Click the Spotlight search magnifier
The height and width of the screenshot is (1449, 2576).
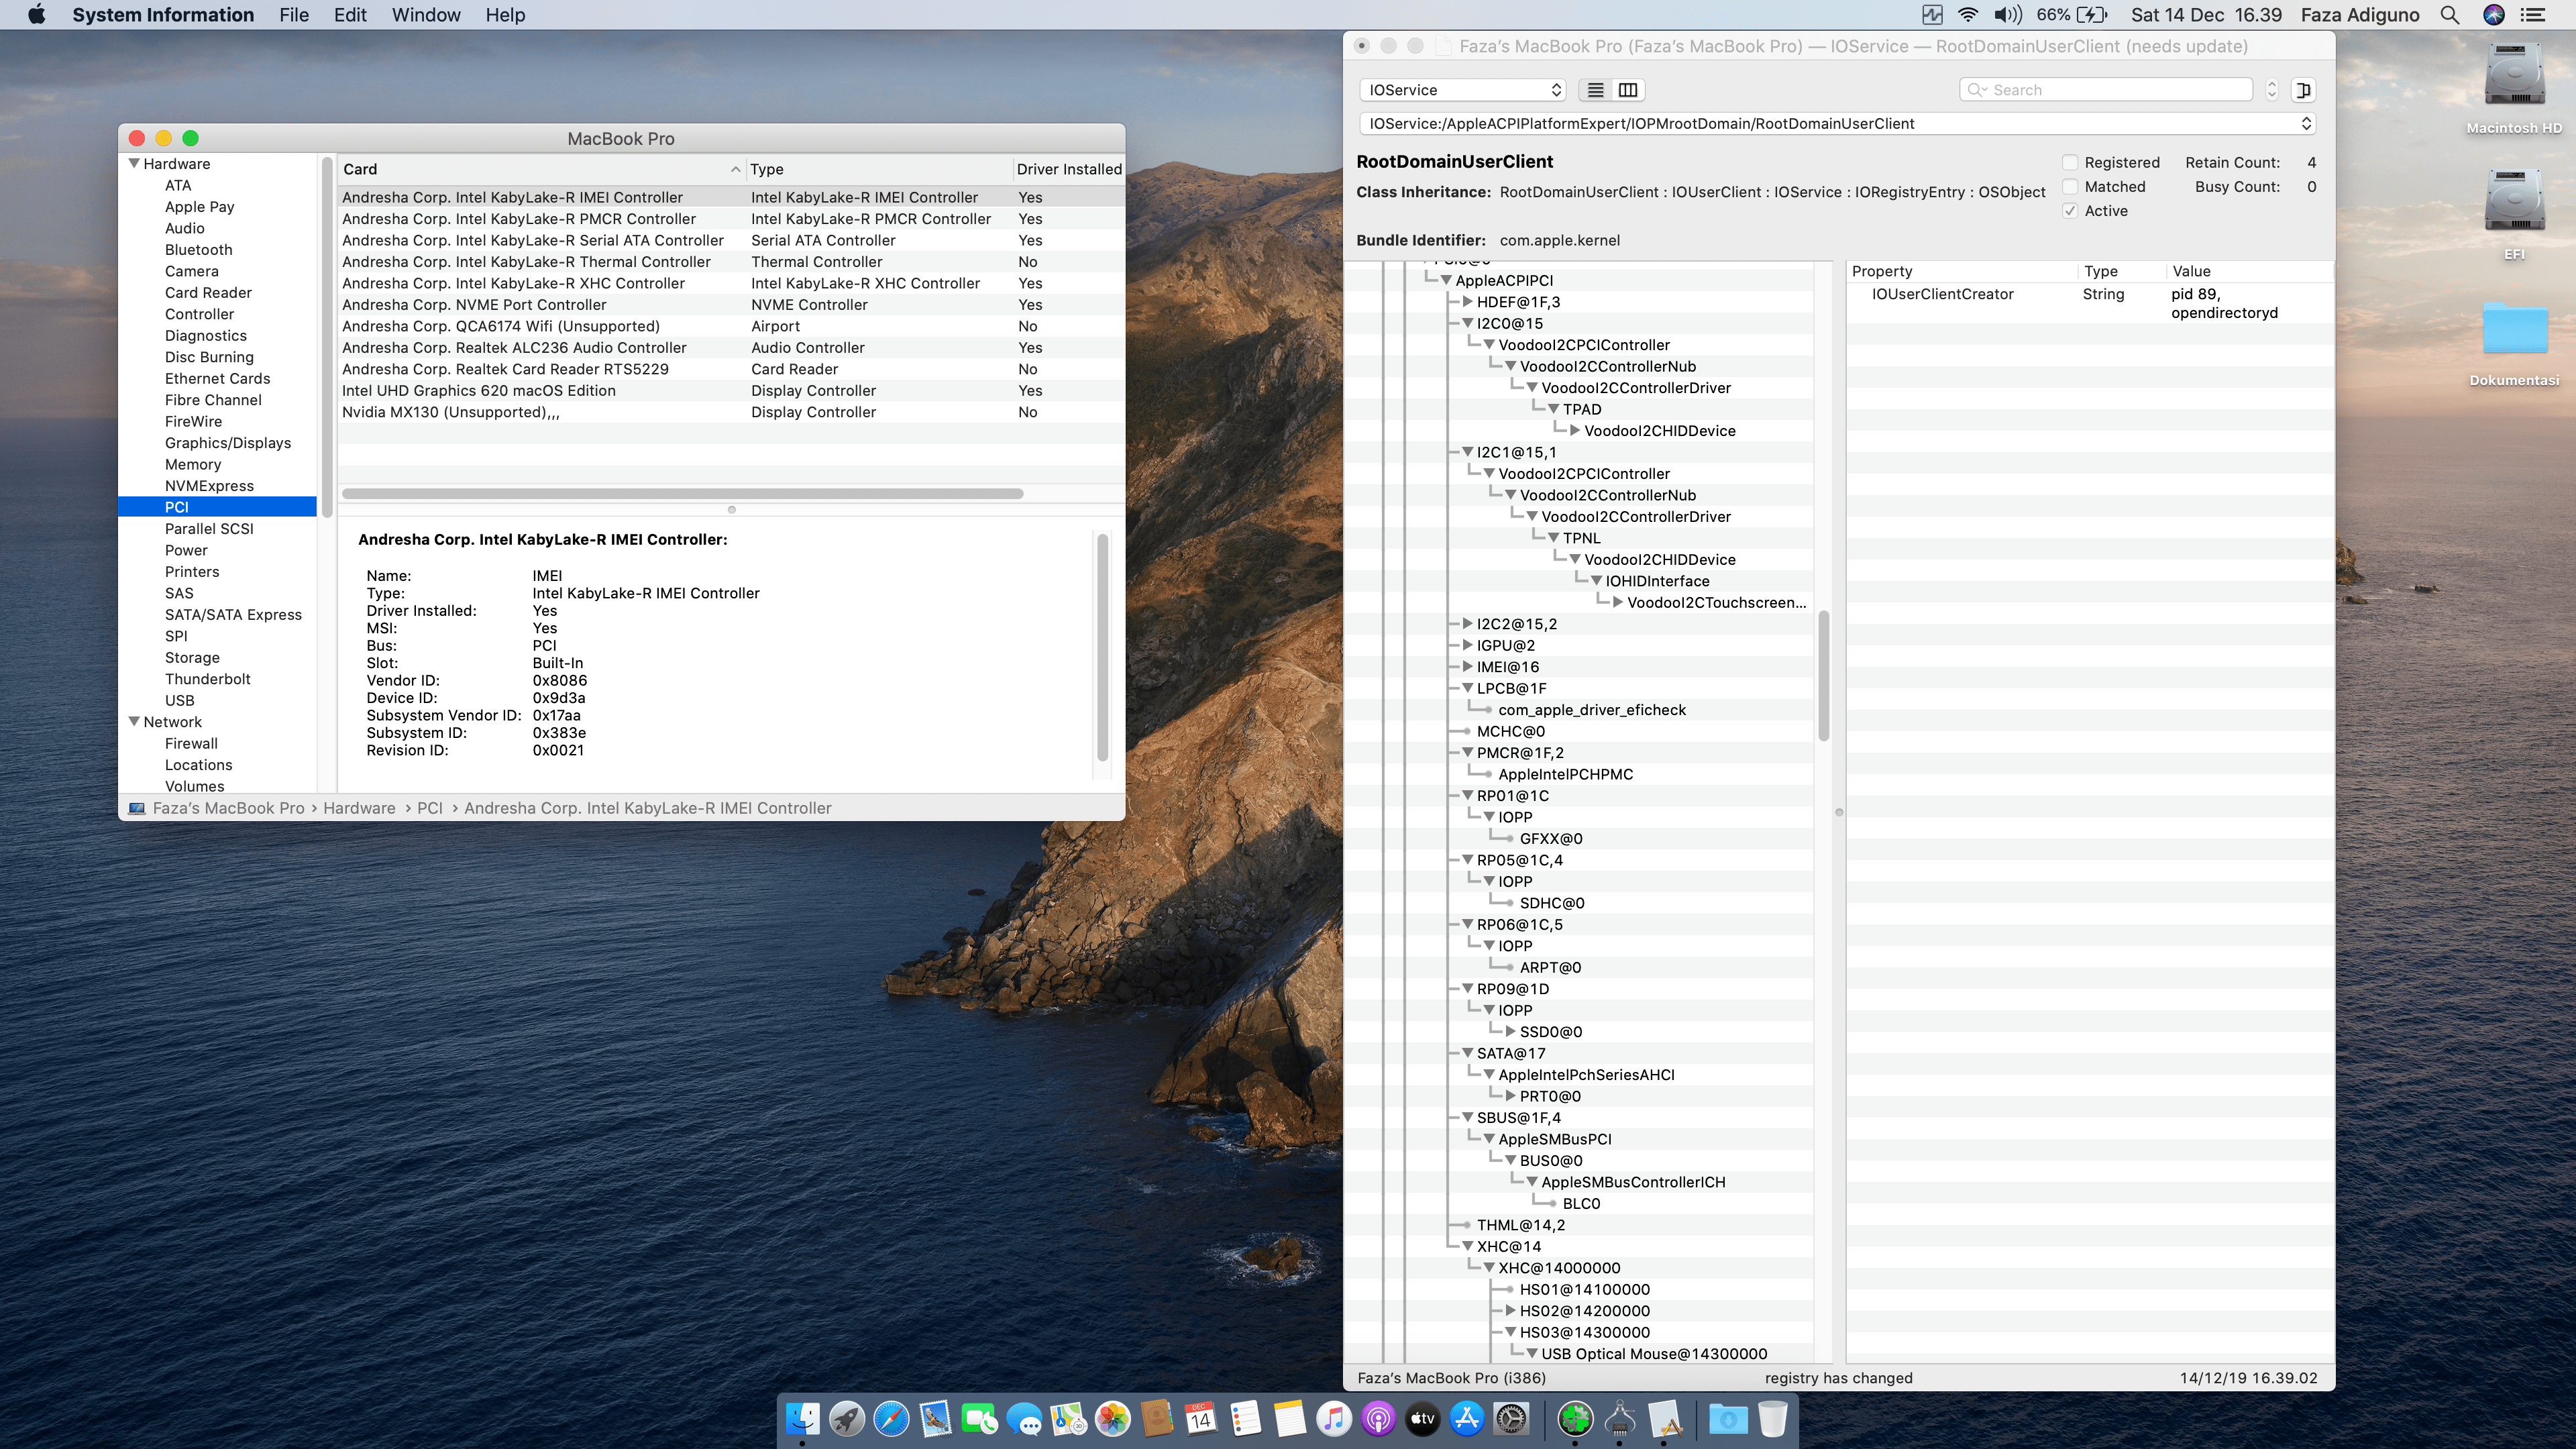pyautogui.click(x=2449, y=15)
